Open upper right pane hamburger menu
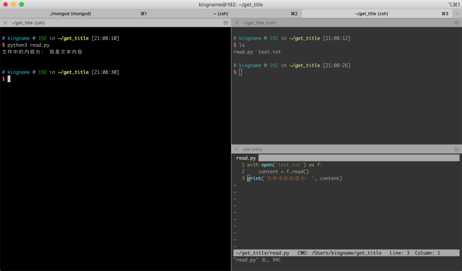462x271 pixels. [457, 23]
